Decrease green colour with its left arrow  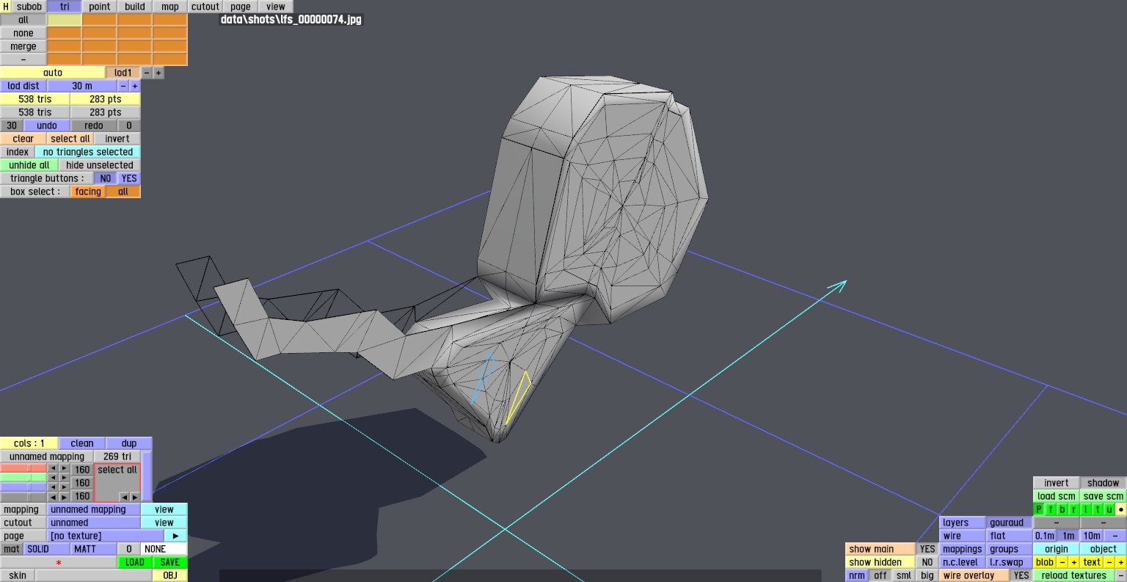click(x=53, y=478)
